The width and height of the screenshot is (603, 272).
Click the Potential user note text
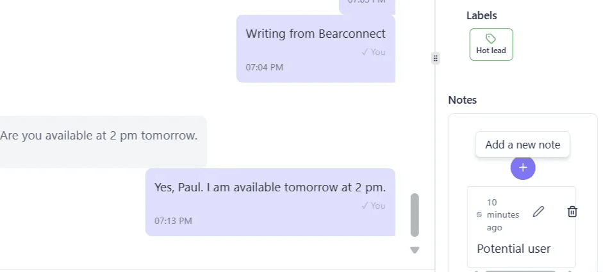pyautogui.click(x=513, y=249)
